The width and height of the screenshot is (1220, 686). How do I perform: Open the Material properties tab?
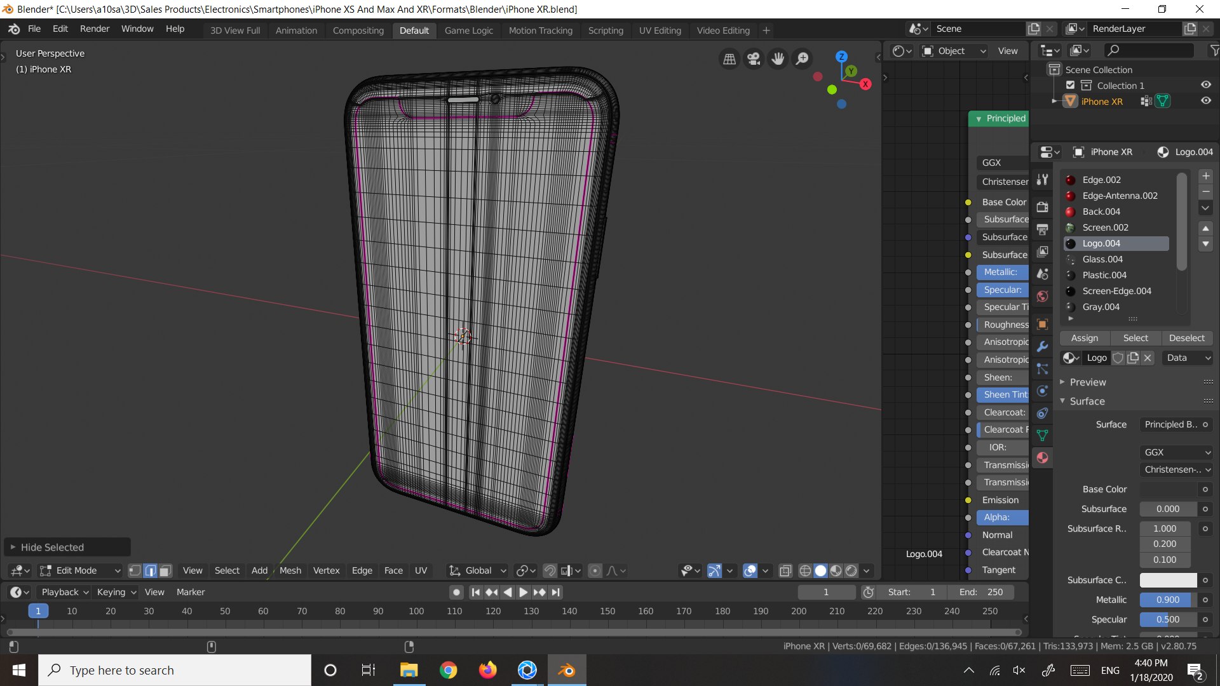[1042, 458]
